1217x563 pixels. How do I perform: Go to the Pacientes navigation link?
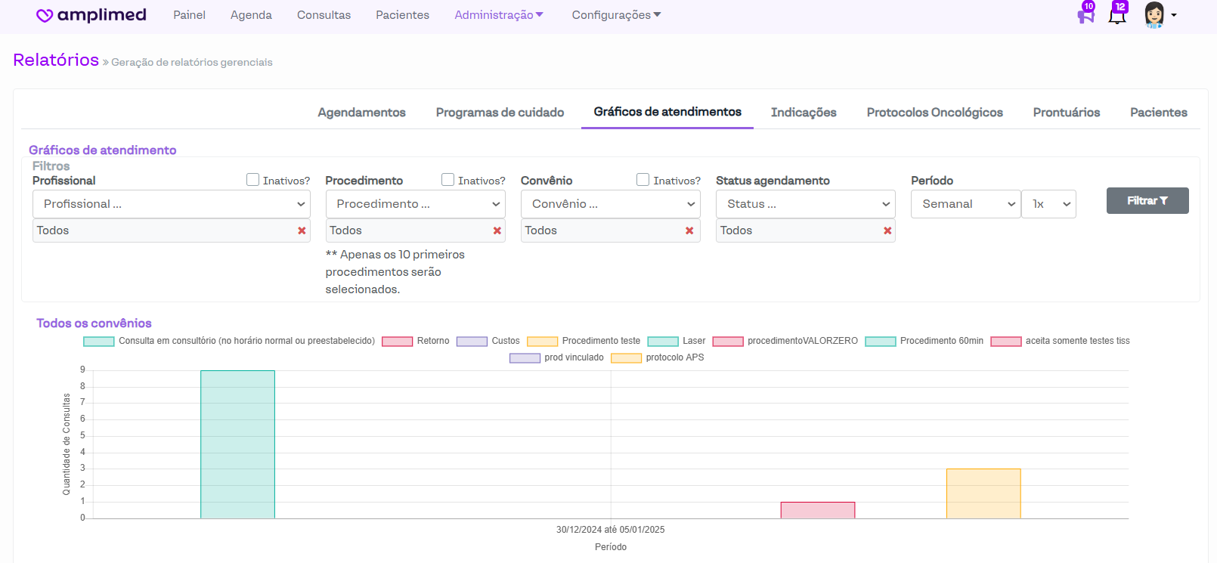[402, 15]
